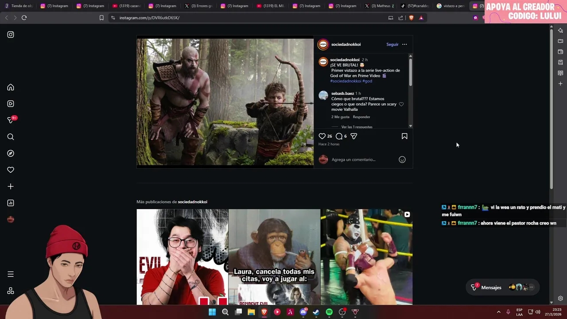Open the volume control in tray
567x319 pixels.
point(538,312)
